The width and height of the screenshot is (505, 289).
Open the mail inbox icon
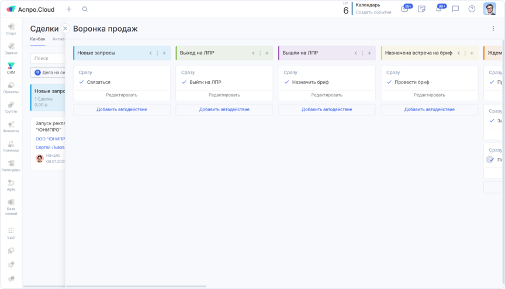coord(404,9)
